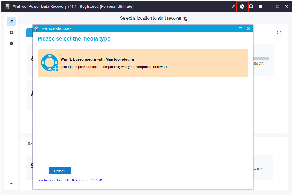293x196 pixels.
Task: Launch the bootable media builder disc icon
Action: (242, 7)
